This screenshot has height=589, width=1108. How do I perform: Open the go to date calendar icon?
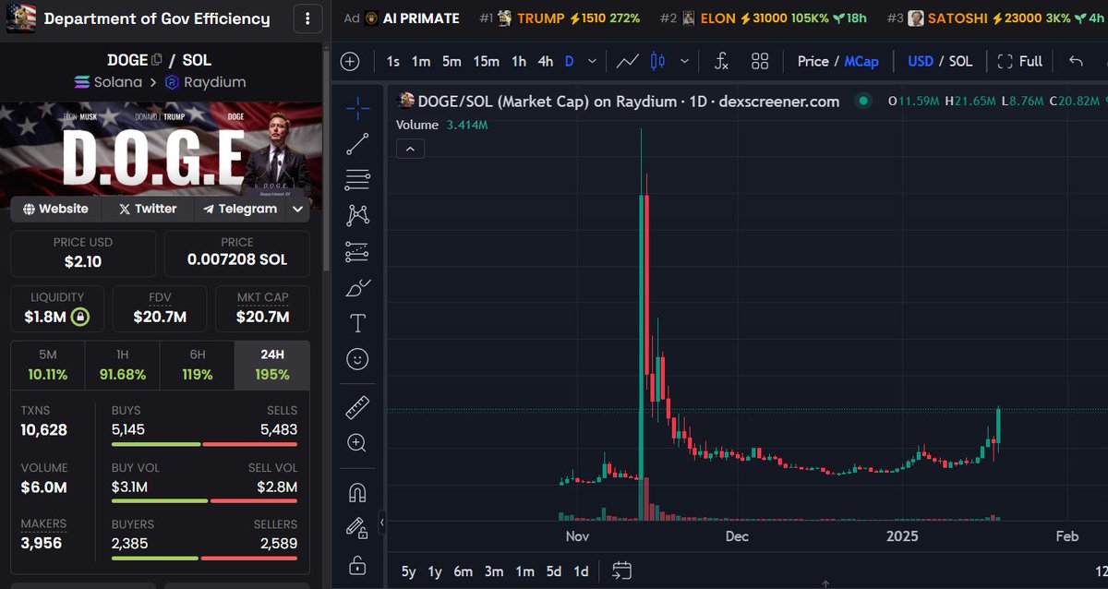coord(621,571)
